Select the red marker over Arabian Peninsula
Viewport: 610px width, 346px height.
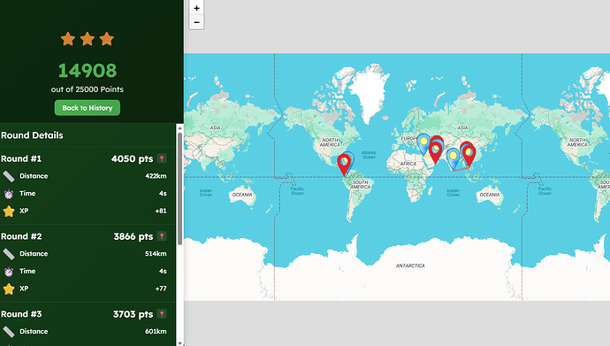tap(435, 152)
